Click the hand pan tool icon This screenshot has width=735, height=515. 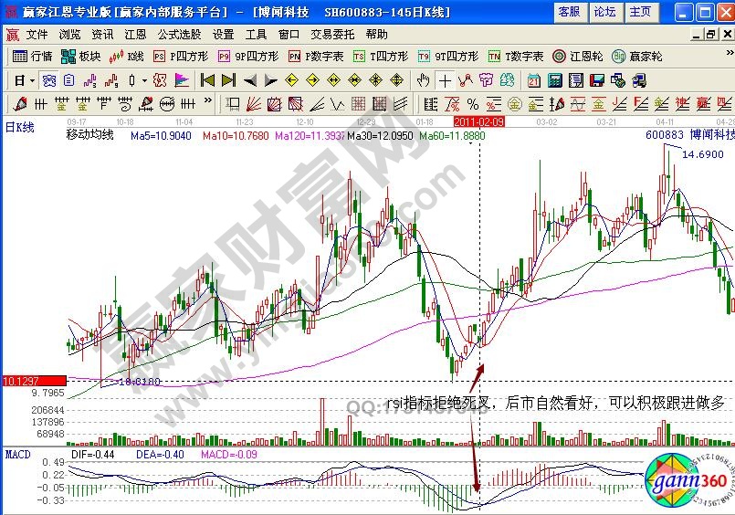424,80
